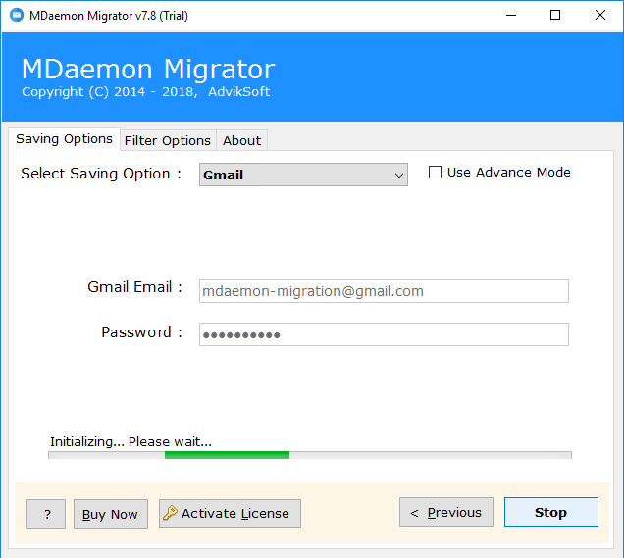Screen dimensions: 624x558
Task: Click the question mark help button
Action: point(46,514)
